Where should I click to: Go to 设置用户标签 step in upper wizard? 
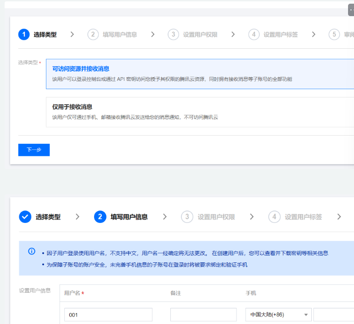coord(280,34)
